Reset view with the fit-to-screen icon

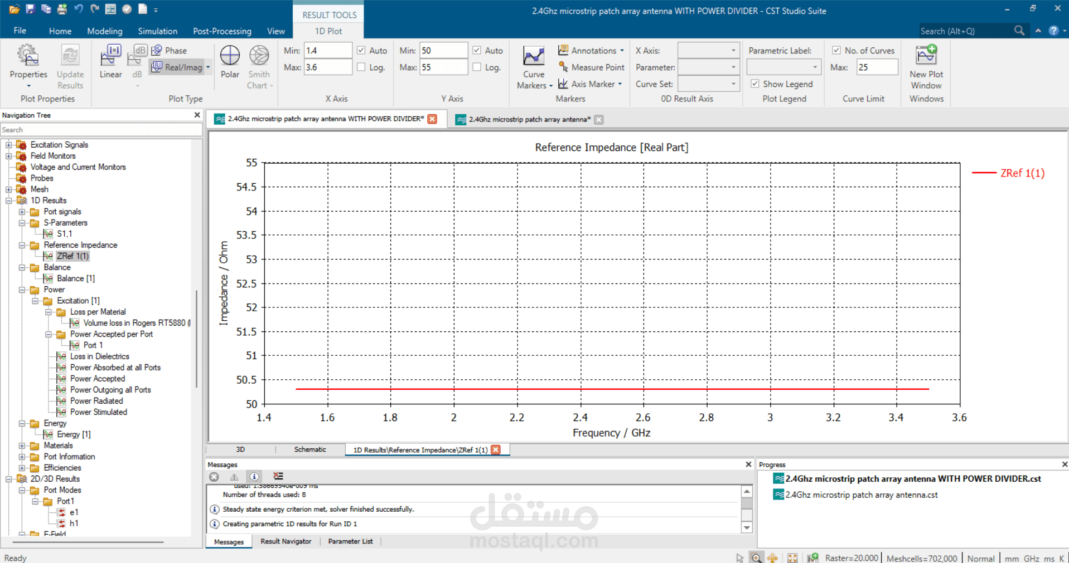coord(792,557)
